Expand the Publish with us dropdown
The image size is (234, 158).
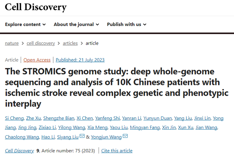tap(126, 24)
